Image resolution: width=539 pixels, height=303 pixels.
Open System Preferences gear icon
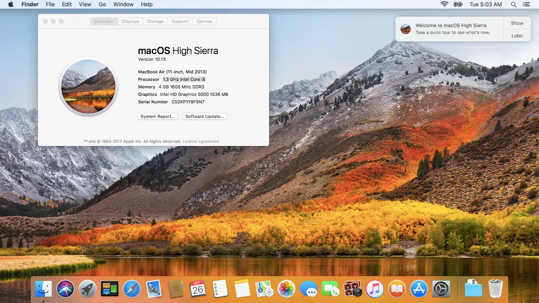(x=441, y=289)
